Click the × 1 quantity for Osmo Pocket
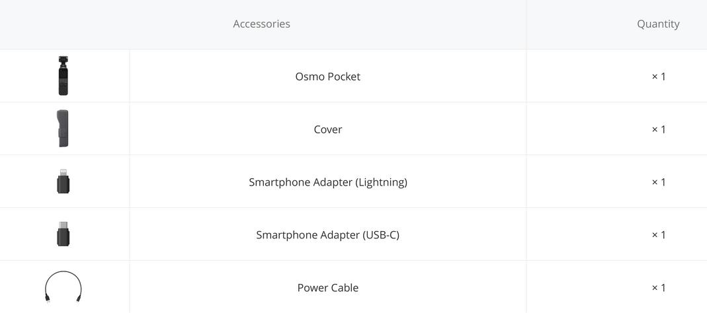This screenshot has height=313, width=707. [x=658, y=77]
